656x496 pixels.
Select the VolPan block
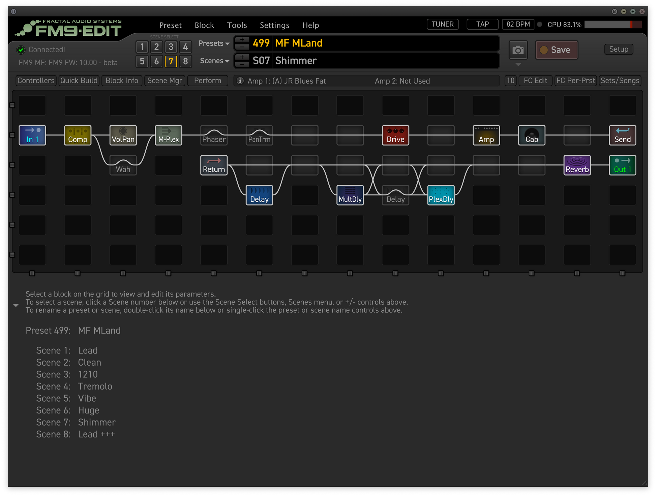pyautogui.click(x=123, y=135)
